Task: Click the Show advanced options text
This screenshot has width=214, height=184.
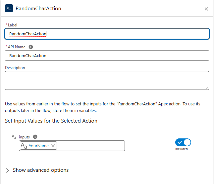Action: 41,170
